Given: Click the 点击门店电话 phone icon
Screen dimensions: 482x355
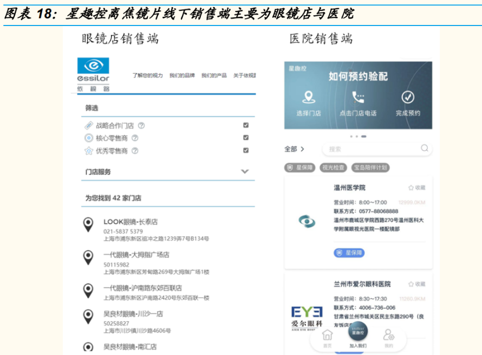Looking at the screenshot, I should [x=358, y=97].
